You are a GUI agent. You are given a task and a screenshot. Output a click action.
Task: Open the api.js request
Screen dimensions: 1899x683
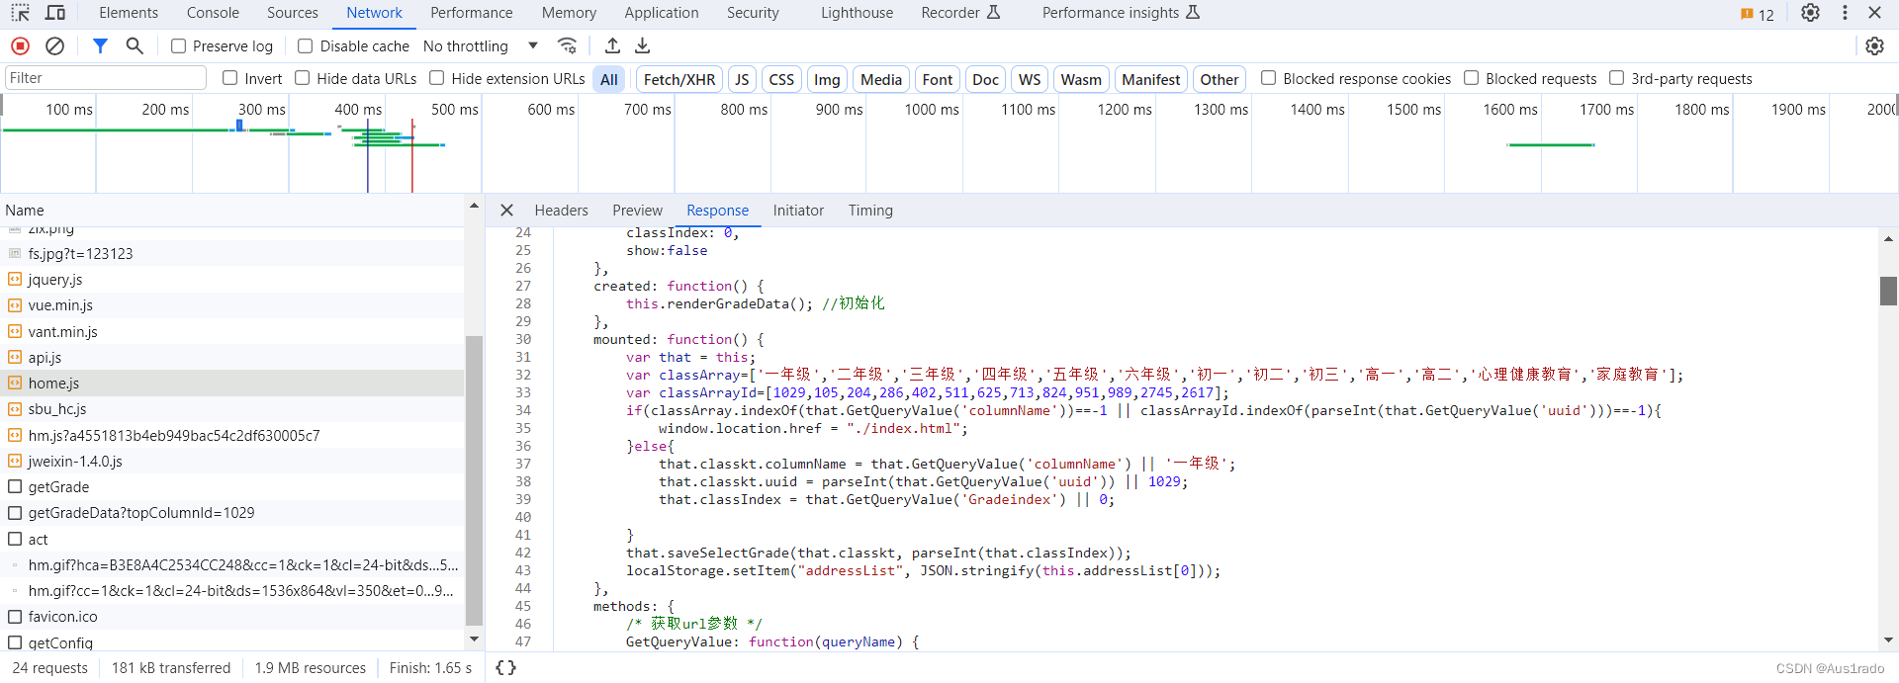point(232,358)
